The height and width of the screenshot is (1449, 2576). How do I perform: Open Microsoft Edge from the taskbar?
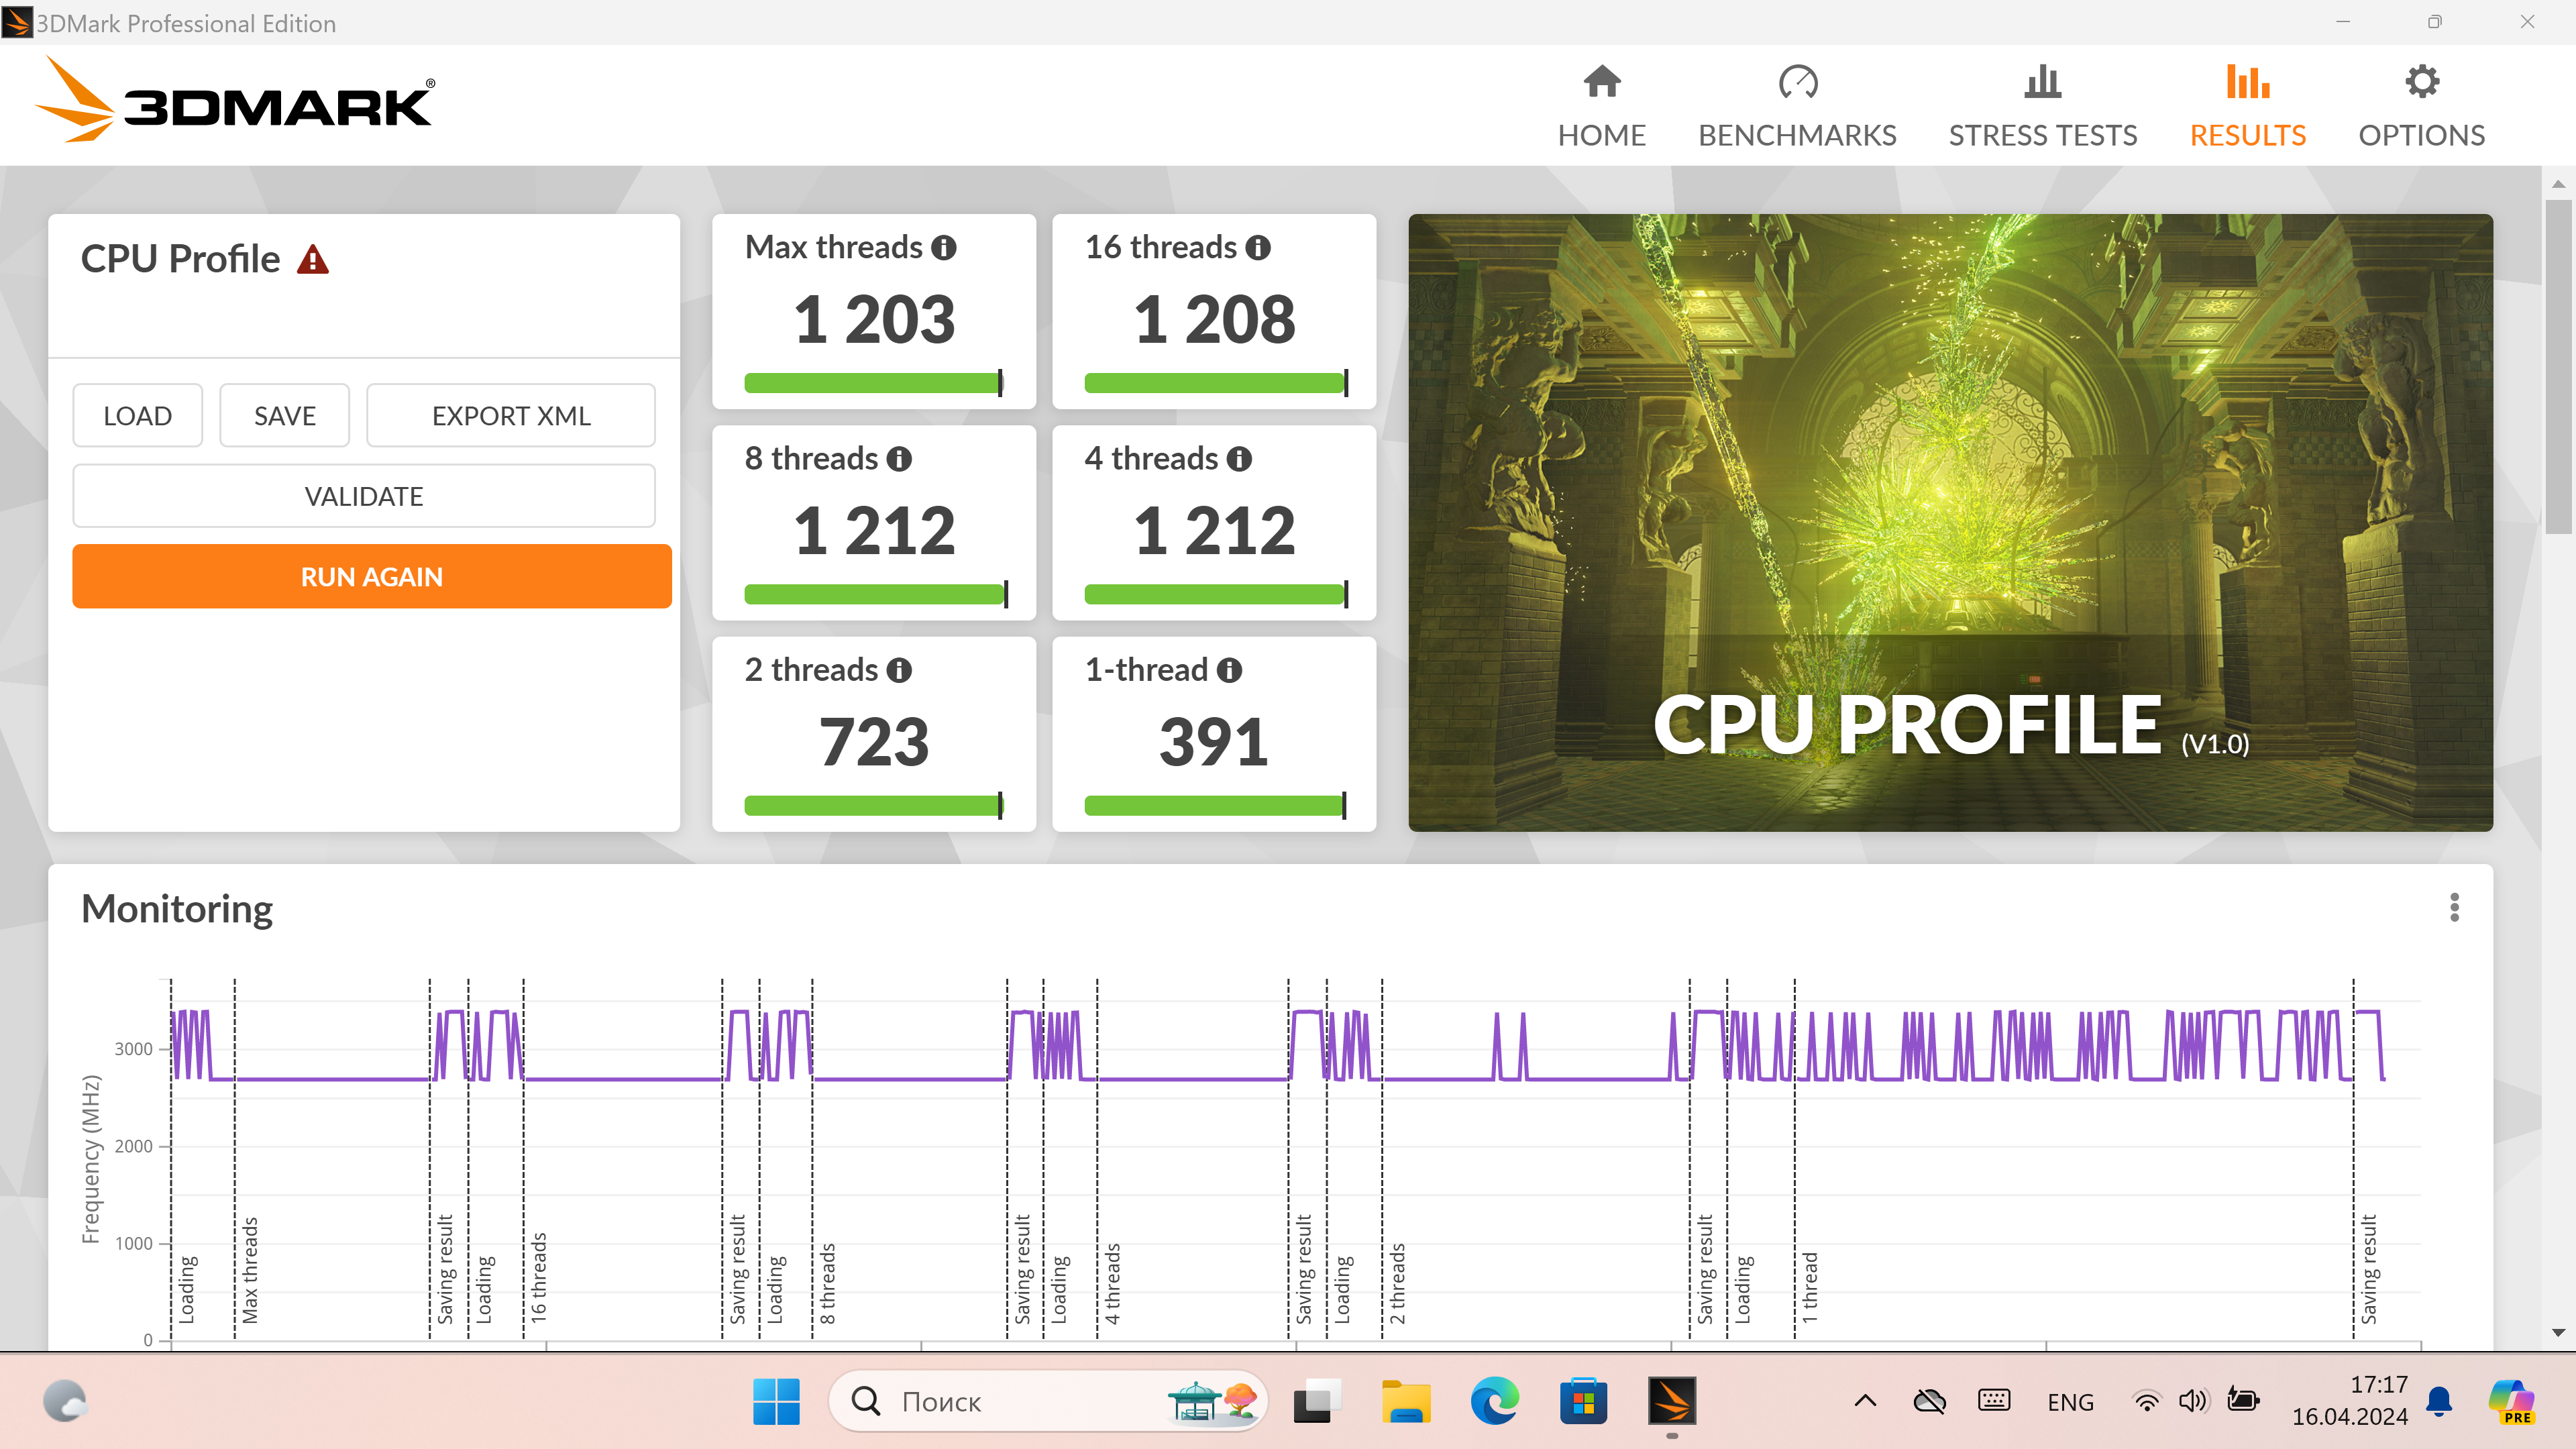[1494, 1401]
